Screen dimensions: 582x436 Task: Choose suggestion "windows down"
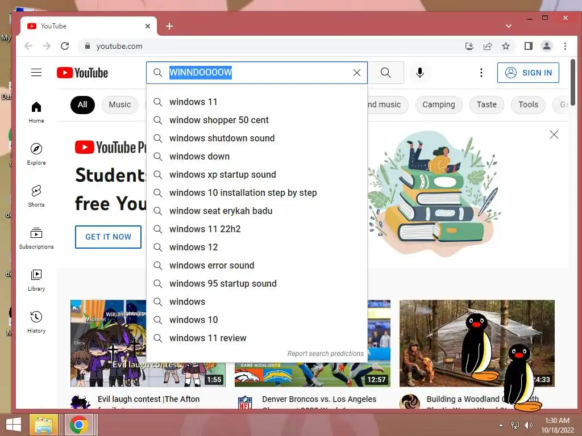[x=257, y=157]
